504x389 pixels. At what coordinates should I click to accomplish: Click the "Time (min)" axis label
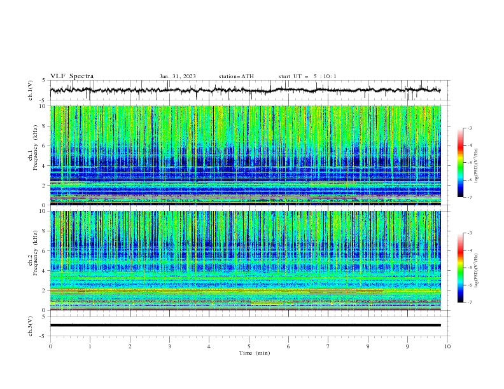click(x=255, y=353)
